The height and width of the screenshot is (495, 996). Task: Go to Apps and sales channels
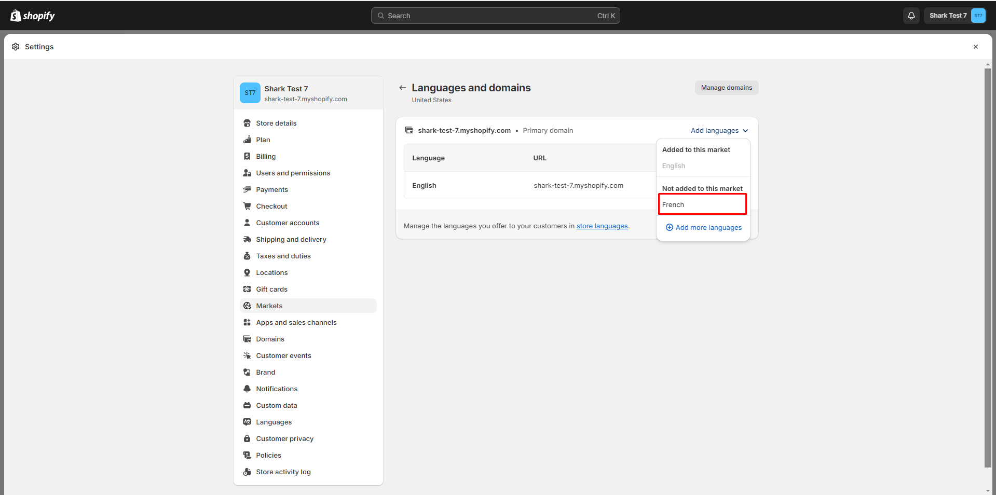(x=296, y=322)
